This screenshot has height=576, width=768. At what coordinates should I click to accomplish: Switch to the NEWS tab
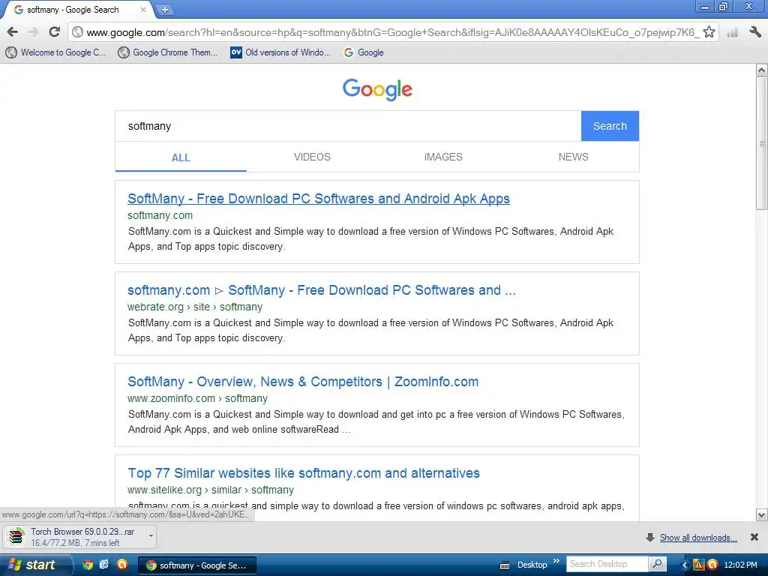(x=574, y=157)
